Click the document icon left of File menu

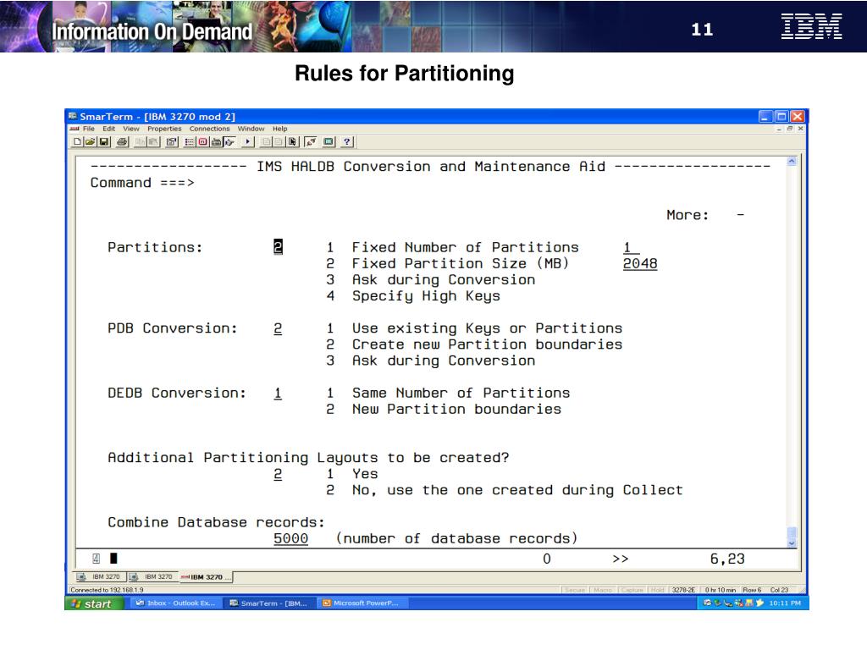tap(75, 129)
